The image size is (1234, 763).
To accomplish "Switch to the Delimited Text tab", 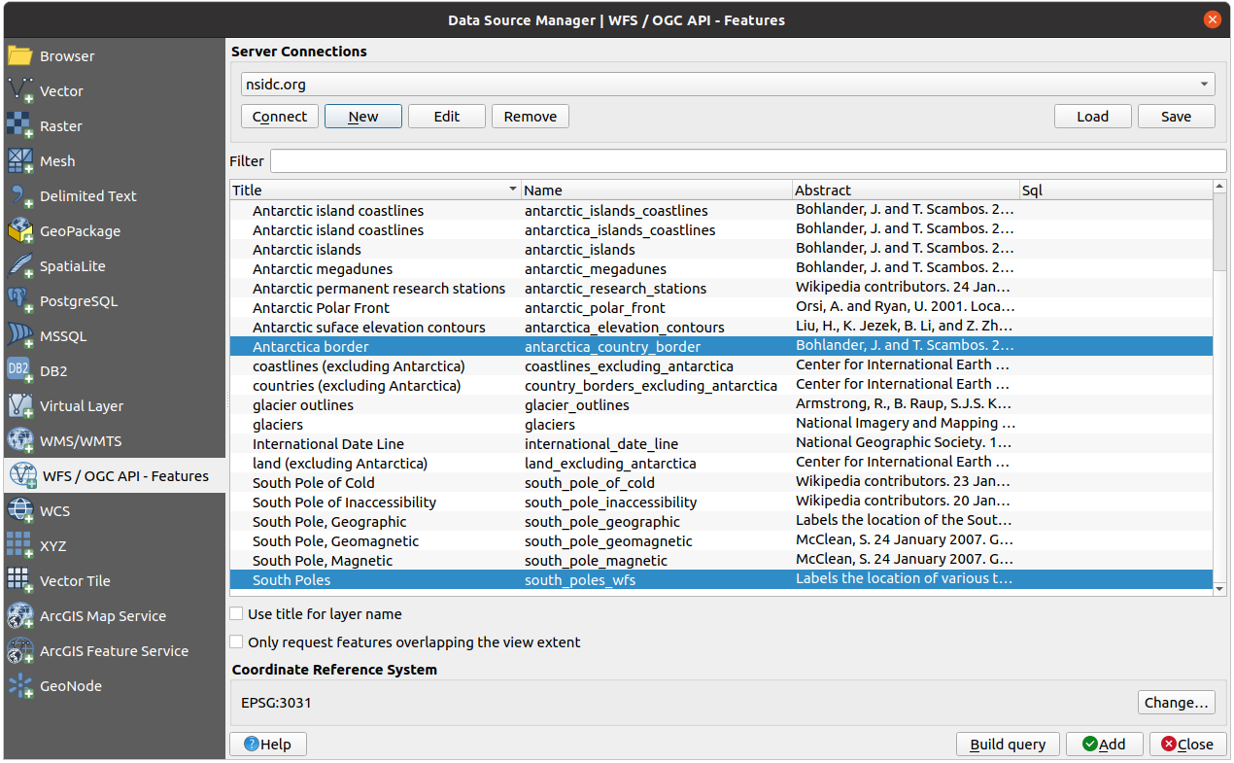I will tap(87, 196).
